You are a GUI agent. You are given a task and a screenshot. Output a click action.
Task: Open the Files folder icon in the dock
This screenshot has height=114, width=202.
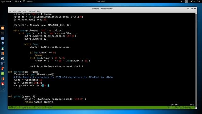pyautogui.click(x=3, y=38)
